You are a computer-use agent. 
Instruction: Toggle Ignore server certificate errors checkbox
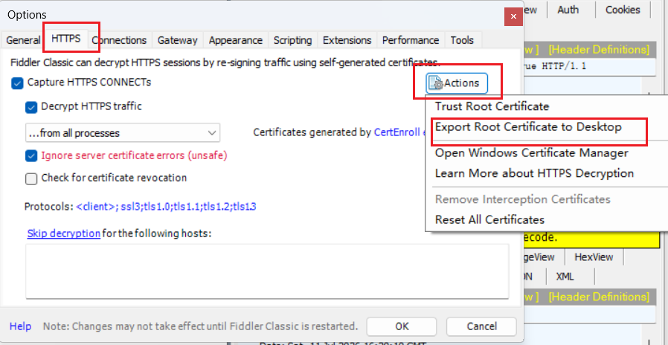point(31,156)
